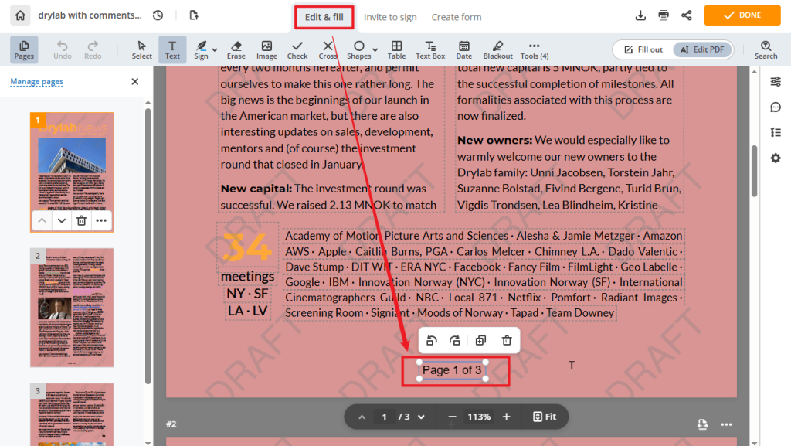Screen dimensions: 791x446
Task: Open the Search tool
Action: click(x=766, y=49)
